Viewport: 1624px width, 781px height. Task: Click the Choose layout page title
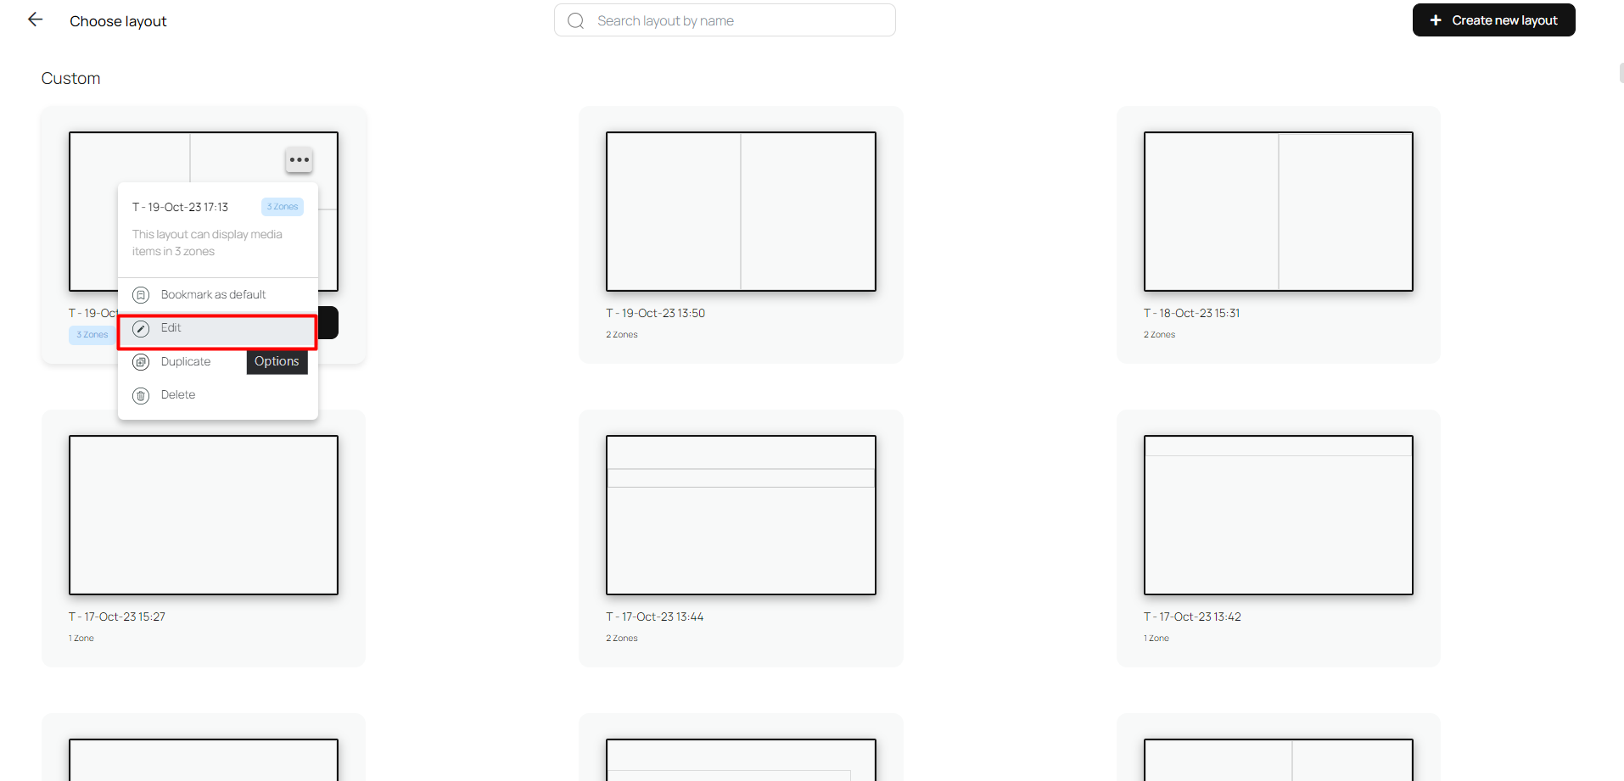coord(118,21)
